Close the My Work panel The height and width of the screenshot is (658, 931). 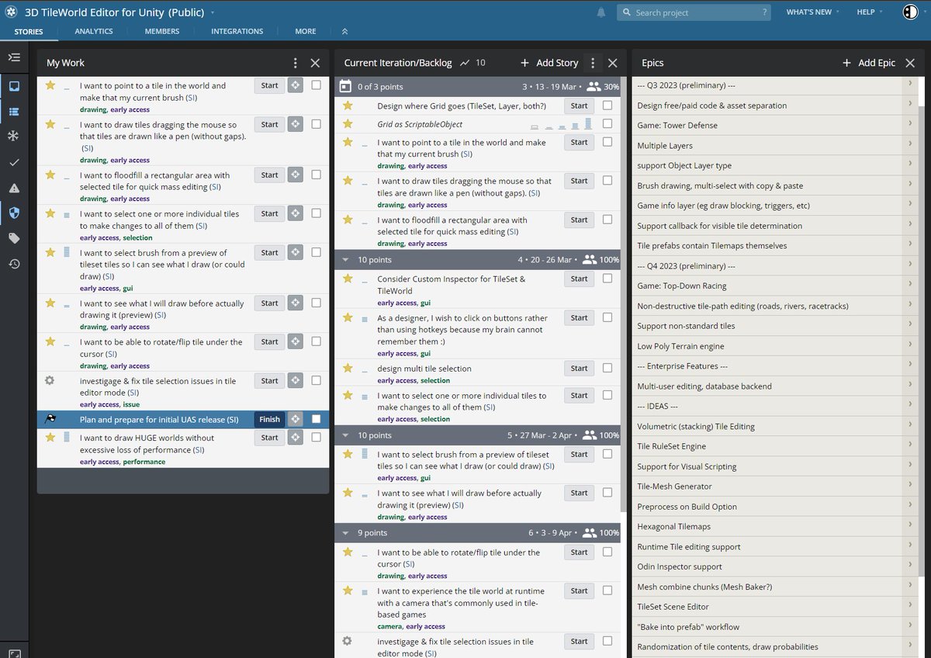(315, 63)
